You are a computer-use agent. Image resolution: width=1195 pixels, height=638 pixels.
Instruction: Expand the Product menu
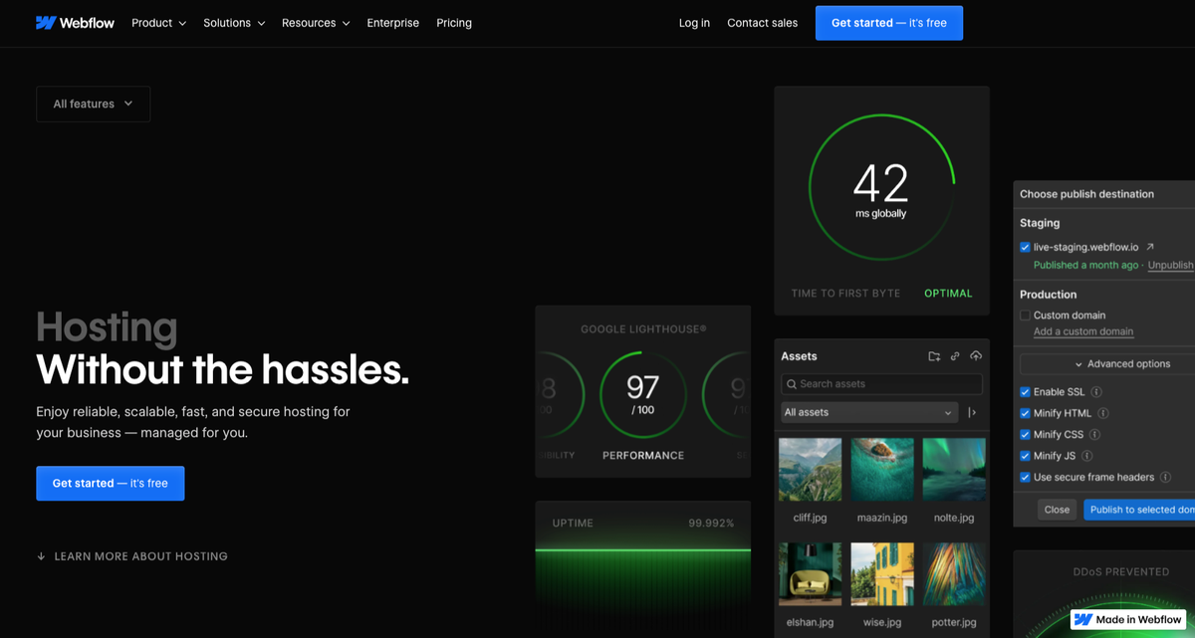tap(158, 23)
